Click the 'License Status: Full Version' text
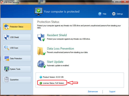The image size is (129, 96). point(53,83)
